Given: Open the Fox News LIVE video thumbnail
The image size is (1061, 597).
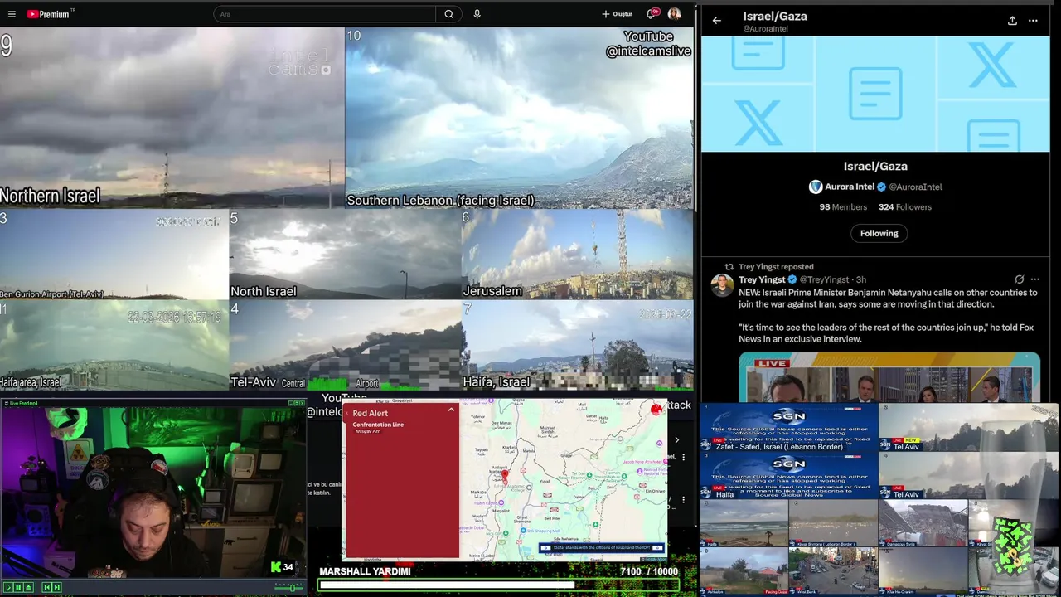Looking at the screenshot, I should coord(889,377).
